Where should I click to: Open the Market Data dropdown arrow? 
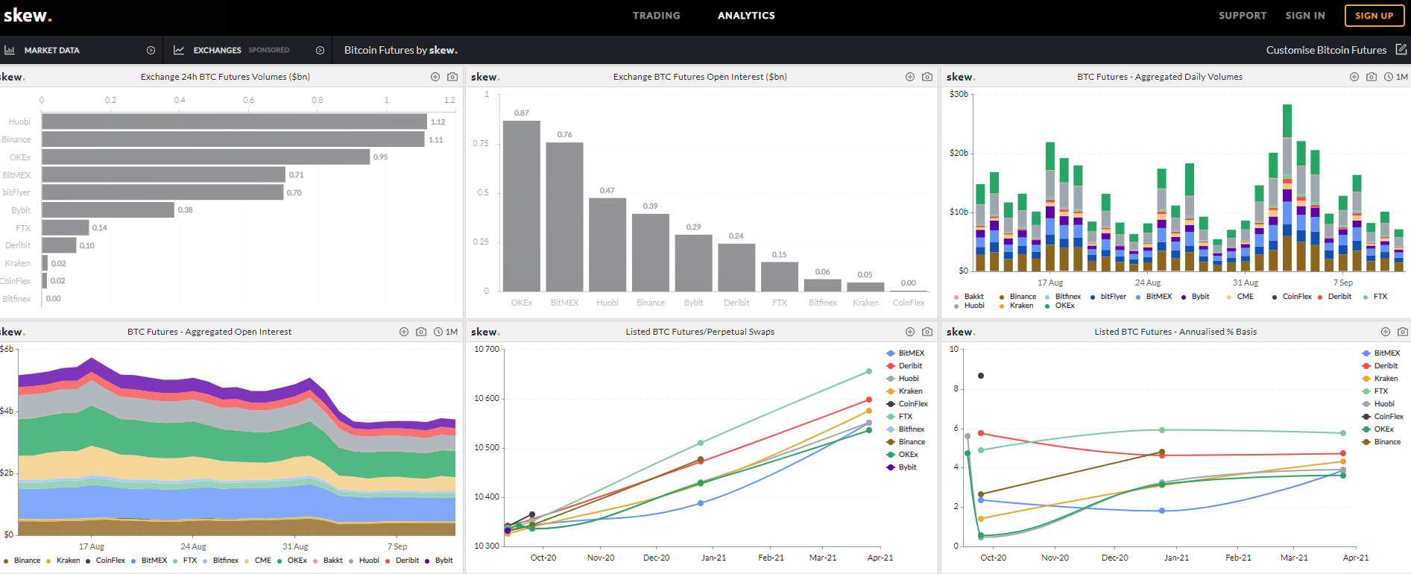coord(151,50)
